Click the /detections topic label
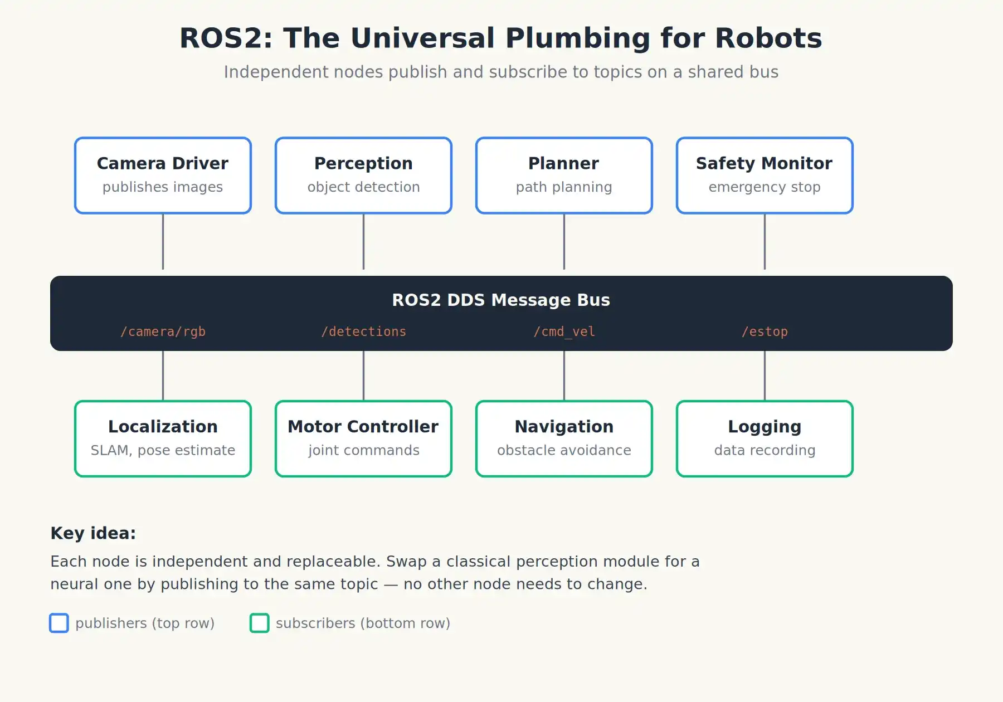This screenshot has width=1003, height=702. tap(363, 331)
